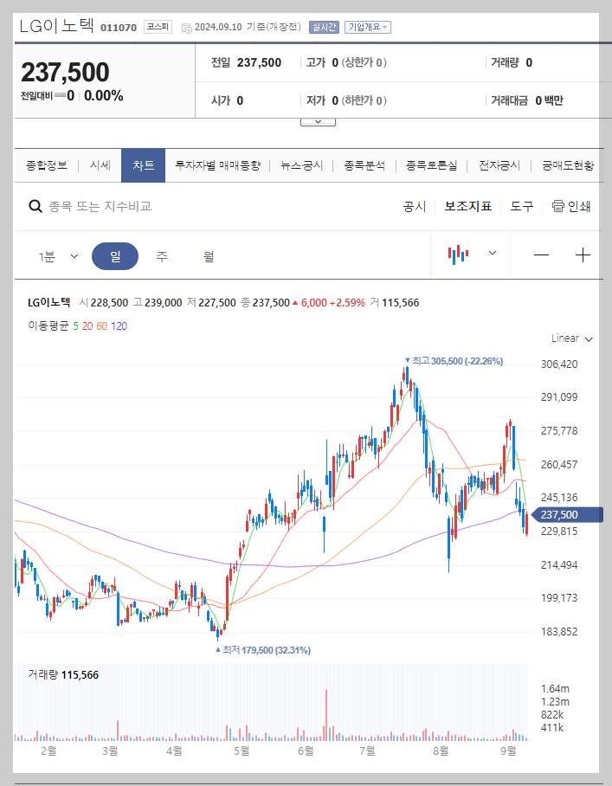612x786 pixels.
Task: Click the +2.59% change value
Action: (347, 303)
